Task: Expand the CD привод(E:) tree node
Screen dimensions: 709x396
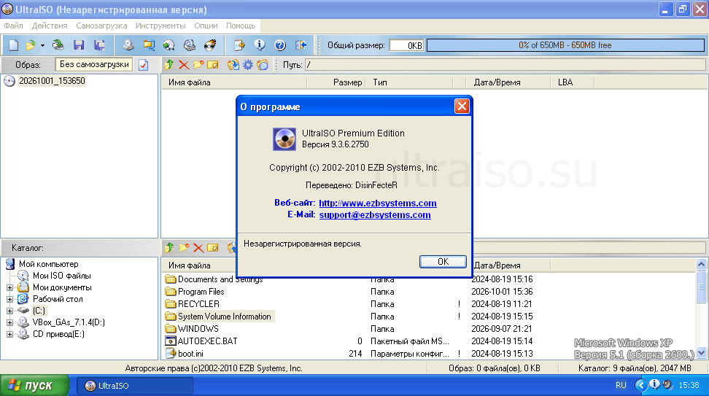Action: (9, 335)
